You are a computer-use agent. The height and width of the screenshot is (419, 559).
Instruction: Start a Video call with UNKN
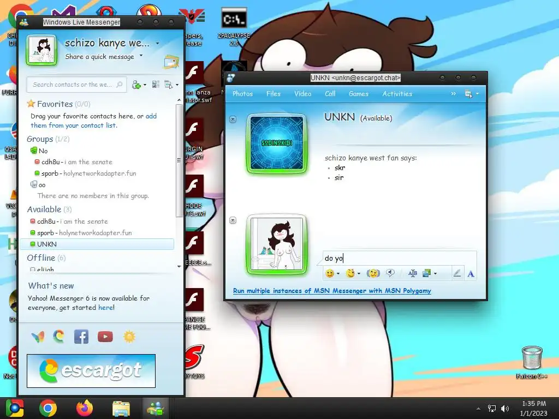click(302, 94)
